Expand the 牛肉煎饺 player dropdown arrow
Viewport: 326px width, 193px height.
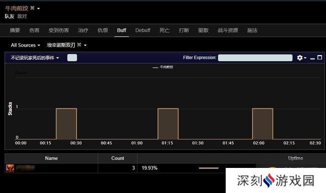(x=39, y=9)
